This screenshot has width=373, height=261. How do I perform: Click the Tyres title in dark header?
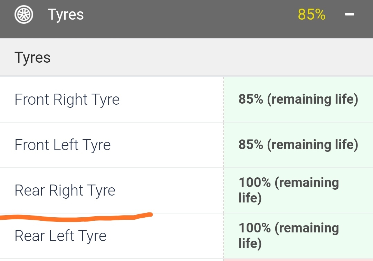point(66,15)
